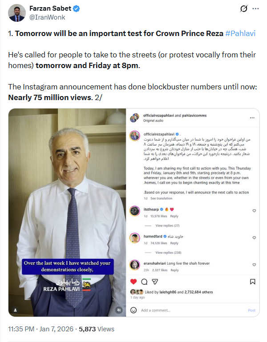Click the Post comment button

[251, 310]
